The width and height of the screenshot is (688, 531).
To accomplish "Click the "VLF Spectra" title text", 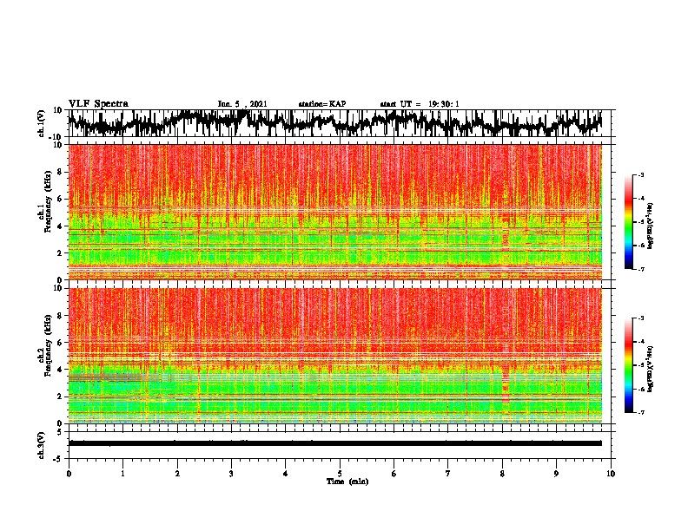I will point(98,104).
